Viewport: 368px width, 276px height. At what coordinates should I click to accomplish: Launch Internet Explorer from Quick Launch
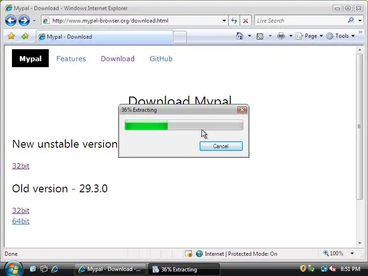click(55, 269)
